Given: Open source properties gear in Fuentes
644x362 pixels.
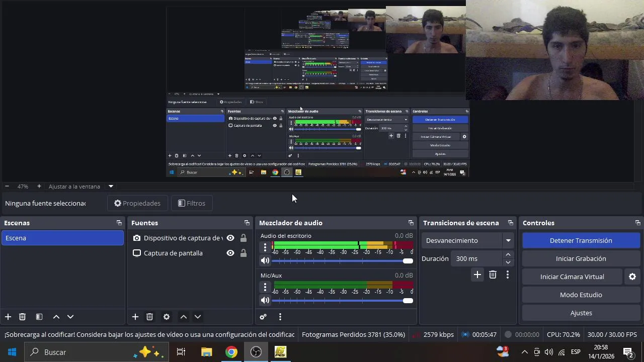Looking at the screenshot, I should pyautogui.click(x=167, y=317).
